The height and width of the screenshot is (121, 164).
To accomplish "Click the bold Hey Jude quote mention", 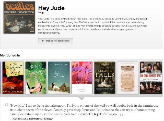I will coord(100,114).
